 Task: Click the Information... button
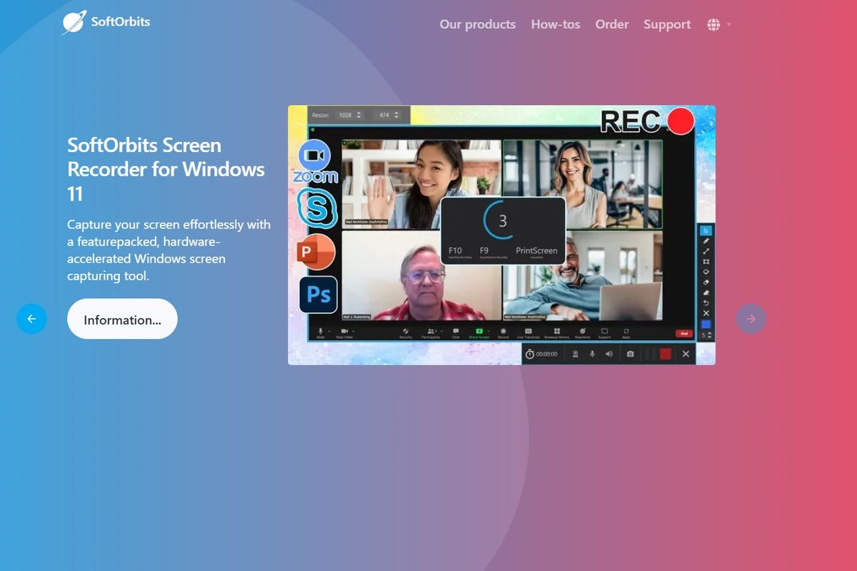(122, 319)
